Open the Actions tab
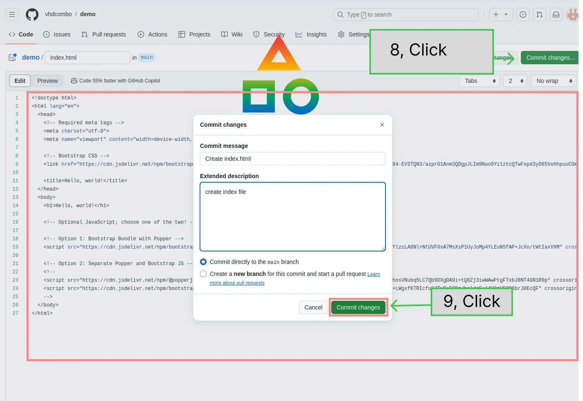This screenshot has height=401, width=583. [x=152, y=34]
